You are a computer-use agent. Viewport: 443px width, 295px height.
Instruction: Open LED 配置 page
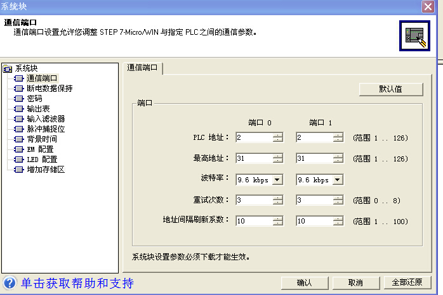coord(42,160)
